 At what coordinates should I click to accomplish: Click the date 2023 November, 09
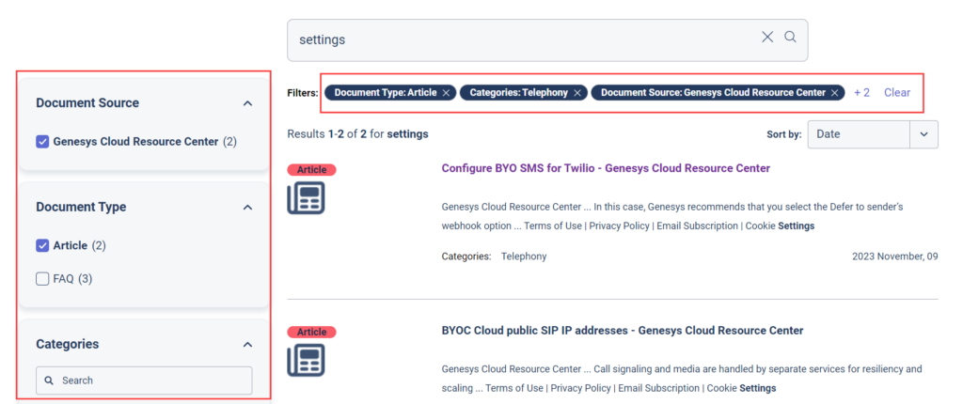pos(895,256)
